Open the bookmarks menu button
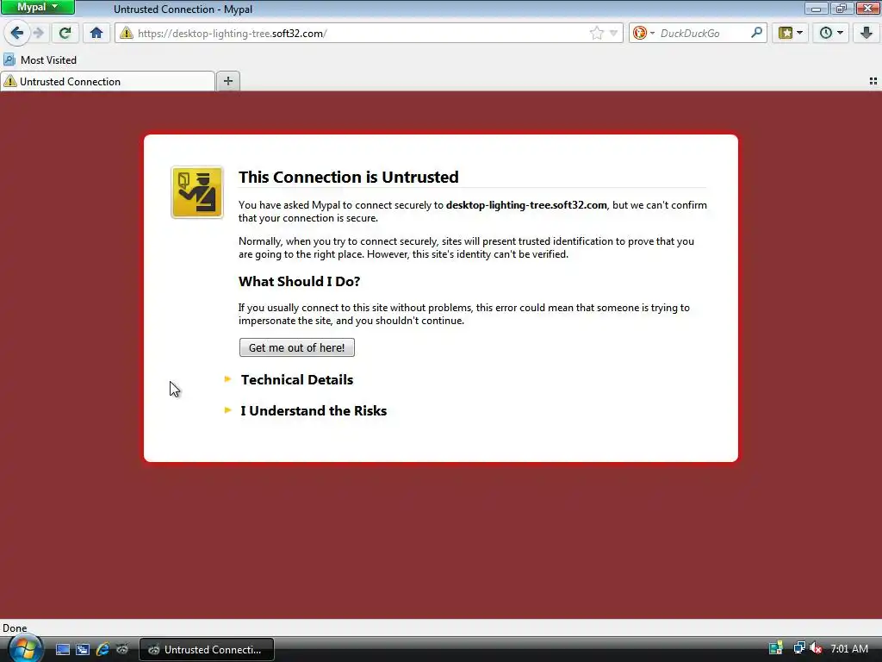The height and width of the screenshot is (662, 882). tap(791, 33)
